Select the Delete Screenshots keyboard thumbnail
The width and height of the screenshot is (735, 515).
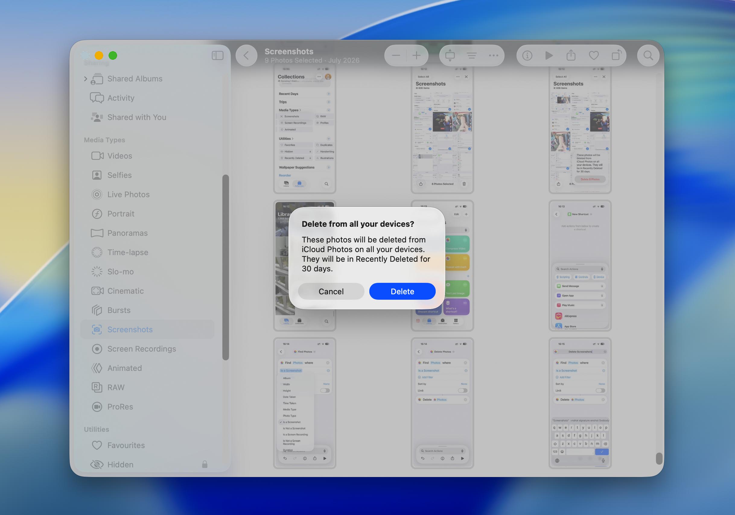580,403
